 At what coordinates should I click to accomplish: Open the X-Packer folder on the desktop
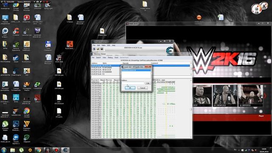pyautogui.click(x=70, y=18)
